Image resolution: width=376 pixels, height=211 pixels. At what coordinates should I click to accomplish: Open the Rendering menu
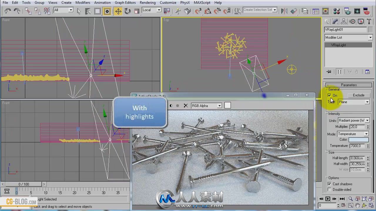147,3
